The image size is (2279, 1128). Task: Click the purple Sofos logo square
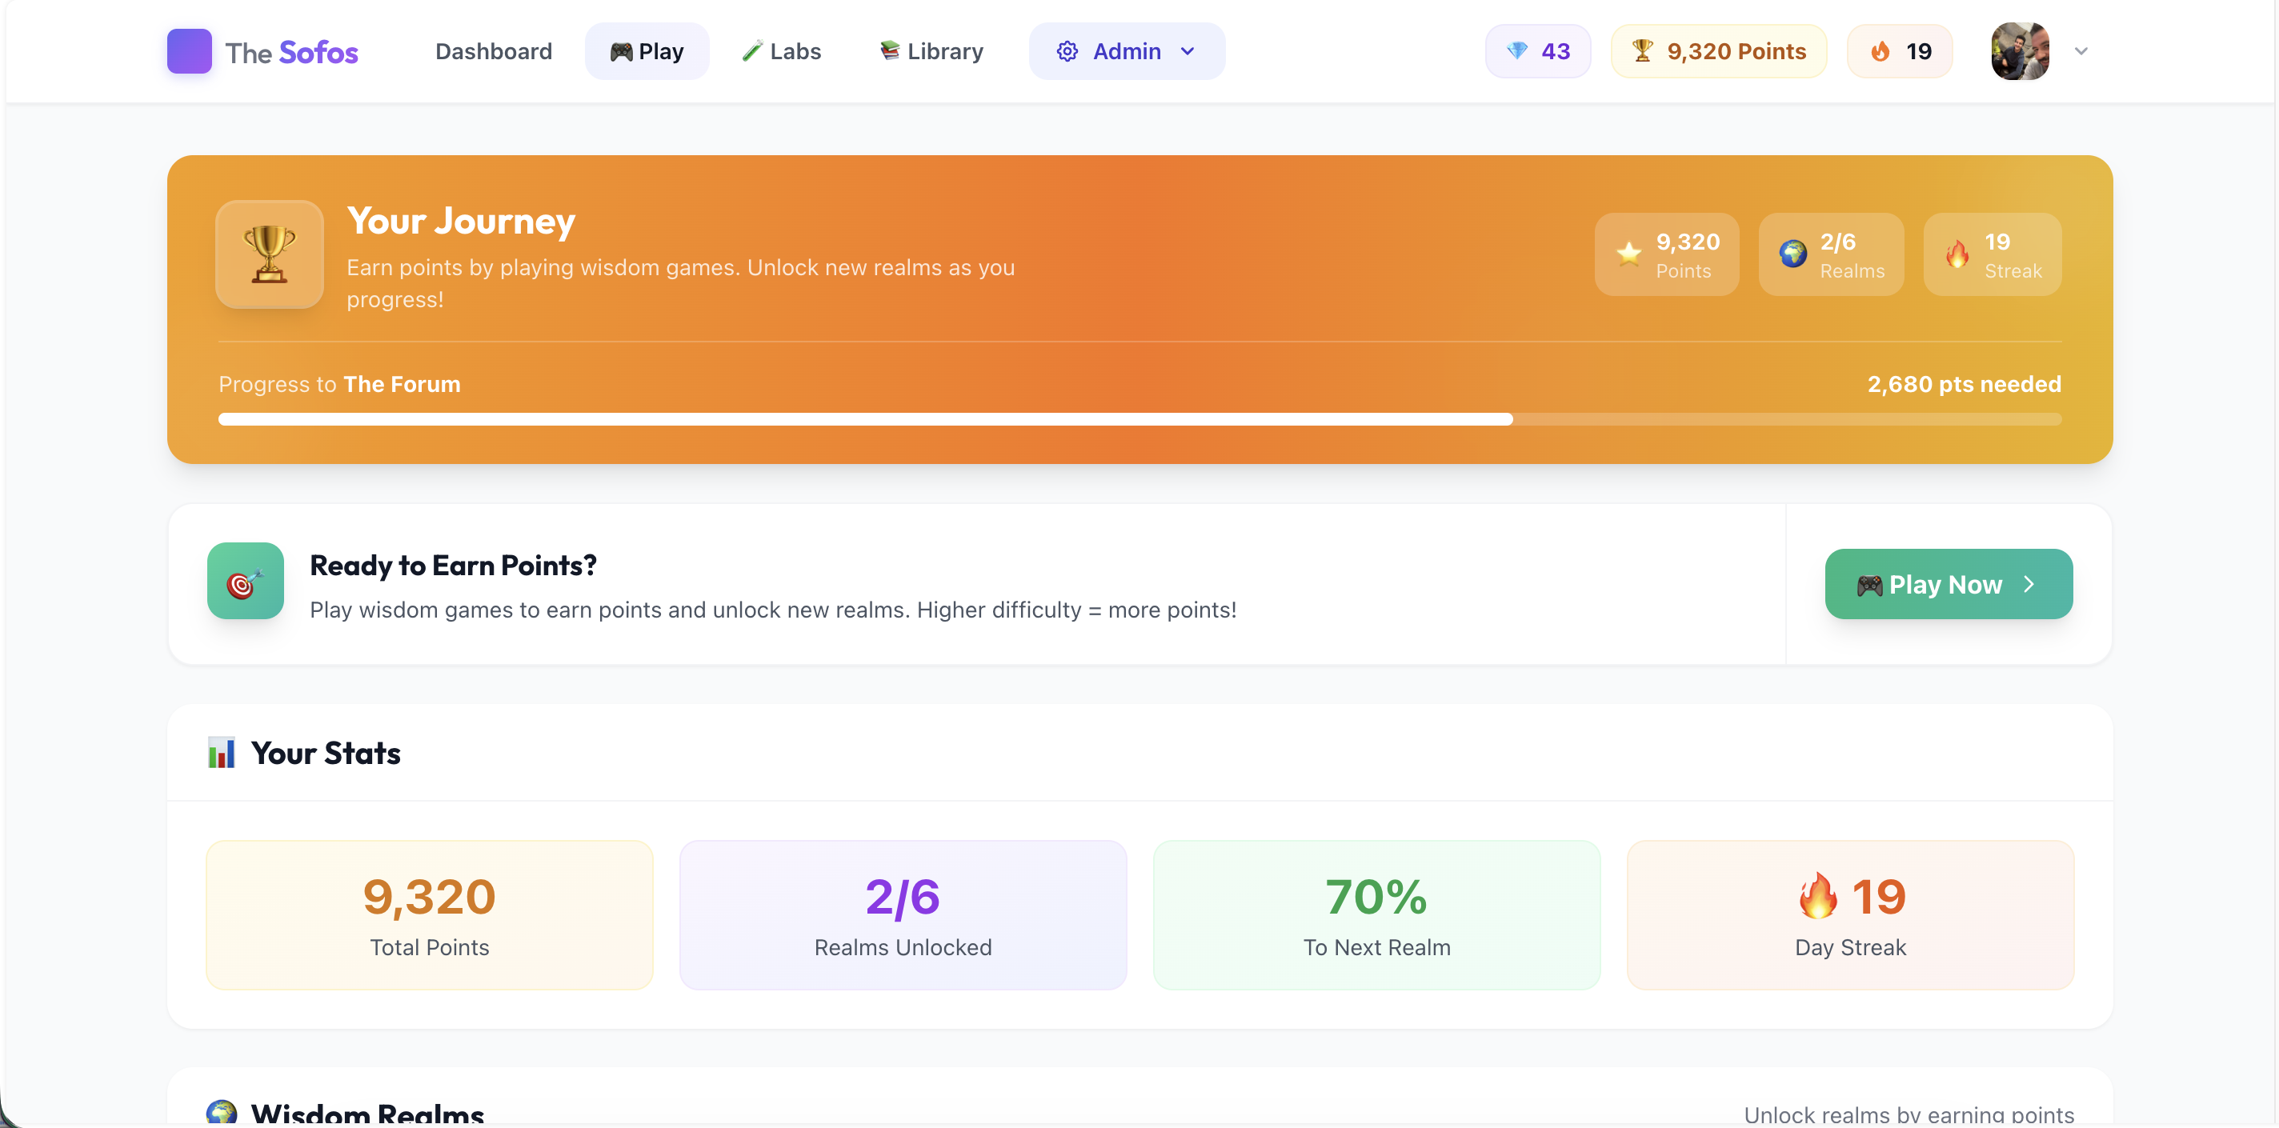188,51
